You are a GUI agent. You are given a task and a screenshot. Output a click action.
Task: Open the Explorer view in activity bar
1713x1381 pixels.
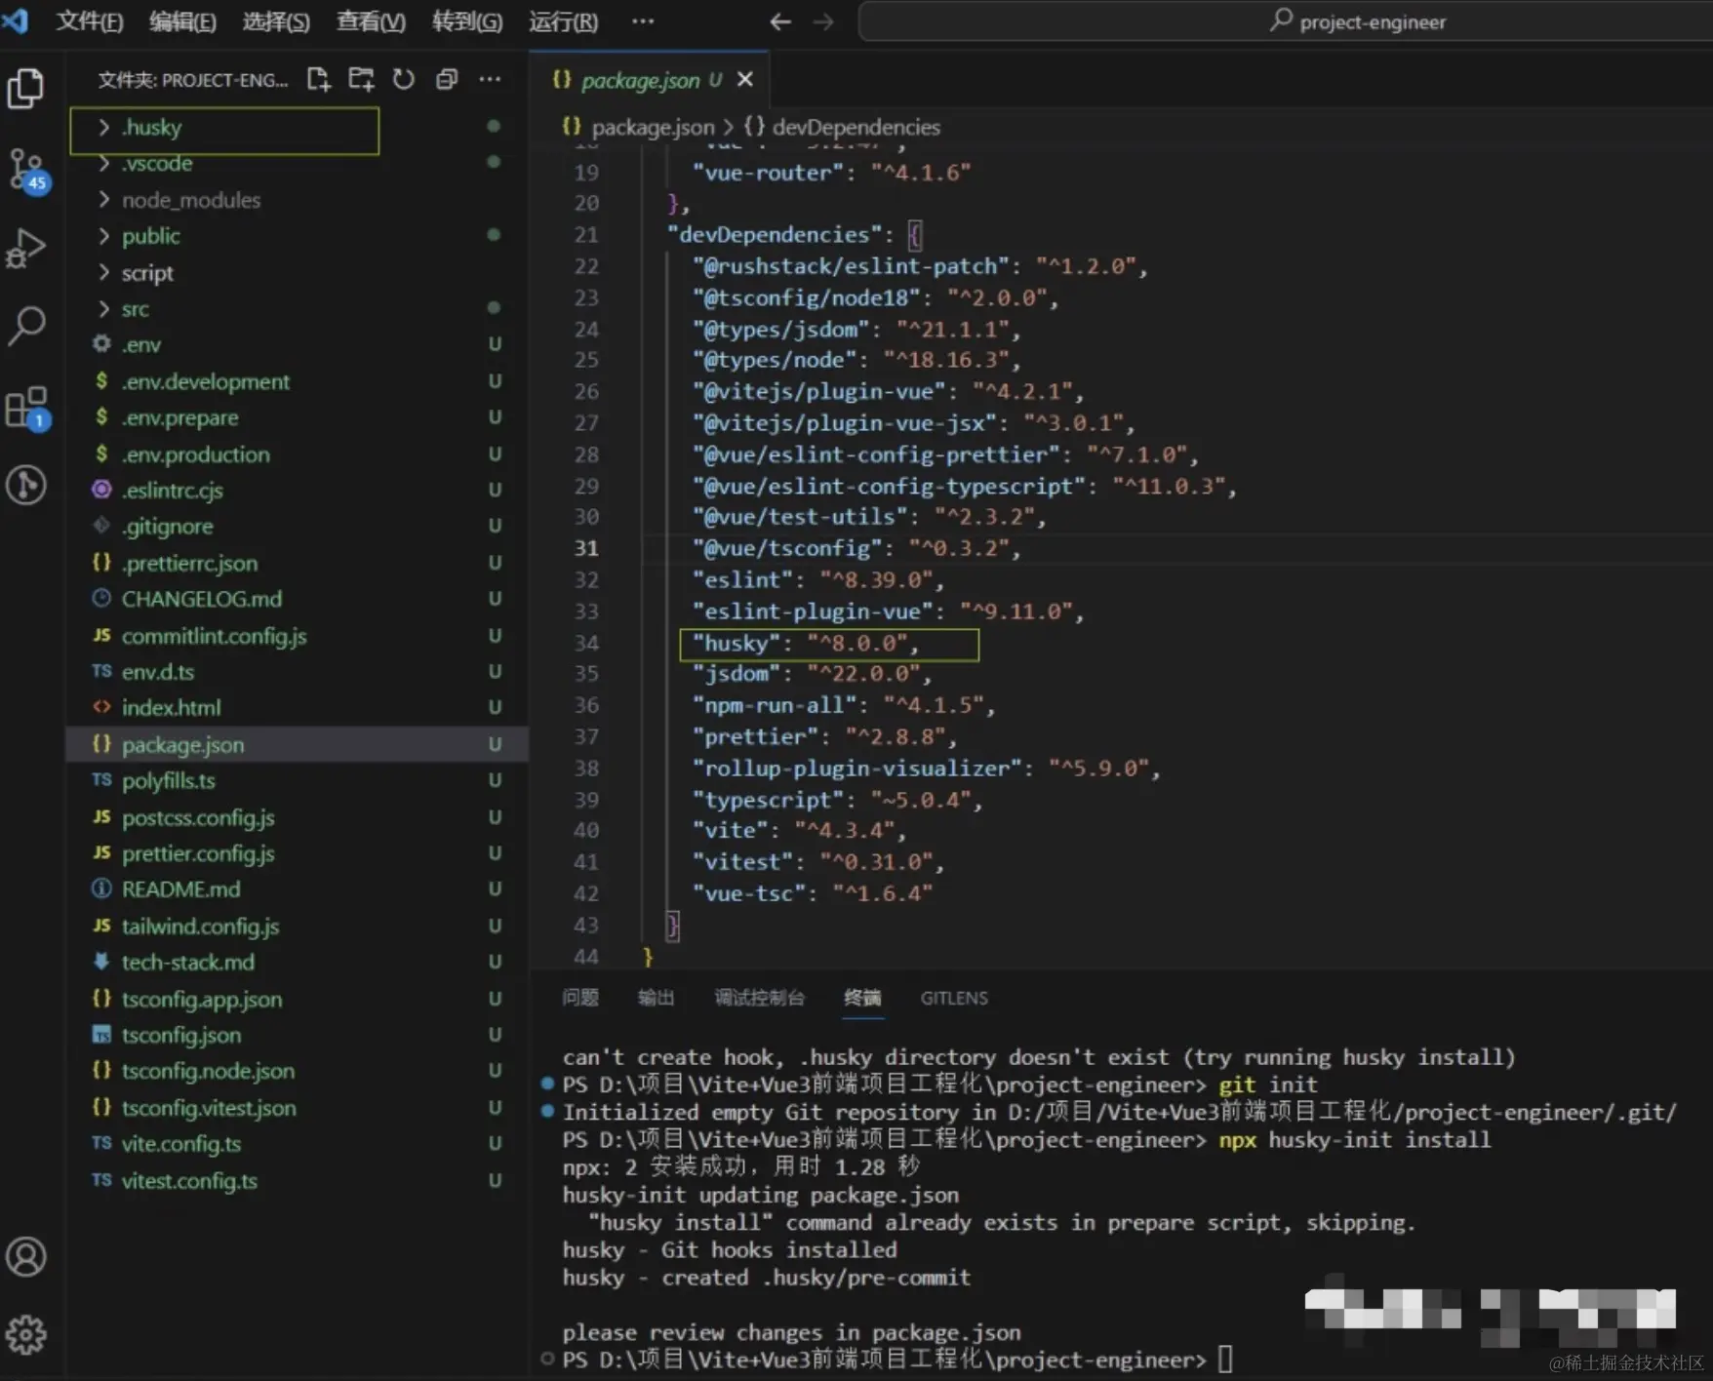point(26,88)
